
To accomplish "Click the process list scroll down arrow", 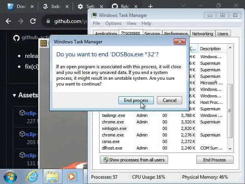I will (x=230, y=149).
